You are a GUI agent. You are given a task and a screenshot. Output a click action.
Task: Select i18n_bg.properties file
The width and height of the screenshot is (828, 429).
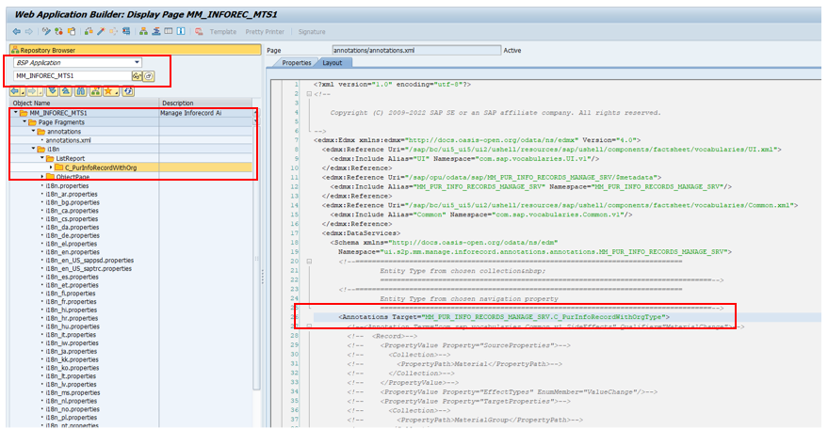[73, 202]
